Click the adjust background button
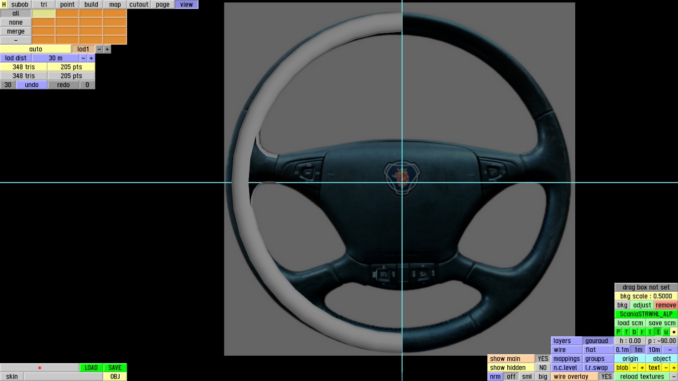Viewport: 678px width, 381px height. click(642, 305)
